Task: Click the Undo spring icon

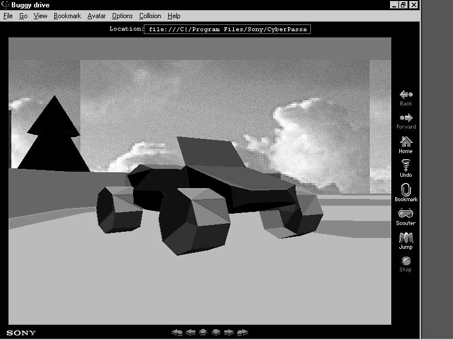Action: pos(405,166)
